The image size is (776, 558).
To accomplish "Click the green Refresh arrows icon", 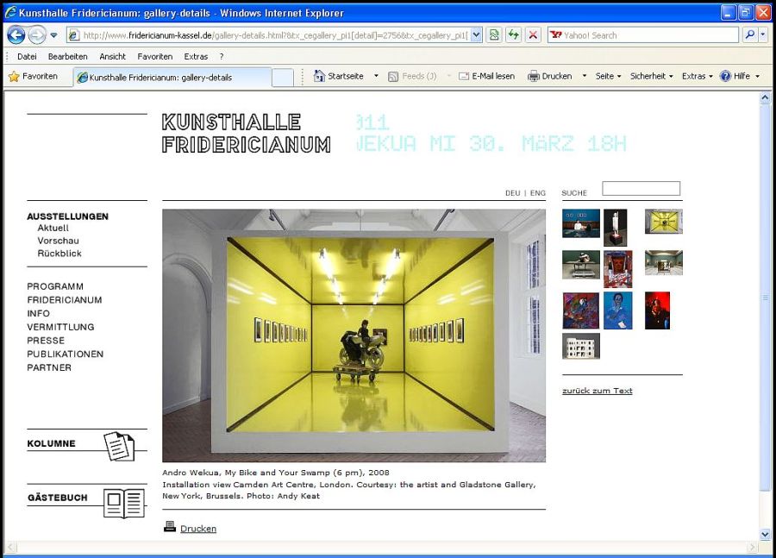I will (x=514, y=35).
